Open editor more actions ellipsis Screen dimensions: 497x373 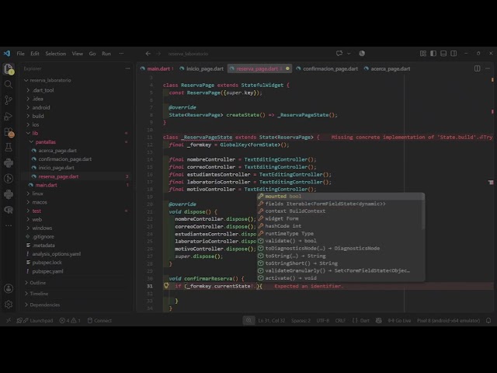tap(488, 68)
